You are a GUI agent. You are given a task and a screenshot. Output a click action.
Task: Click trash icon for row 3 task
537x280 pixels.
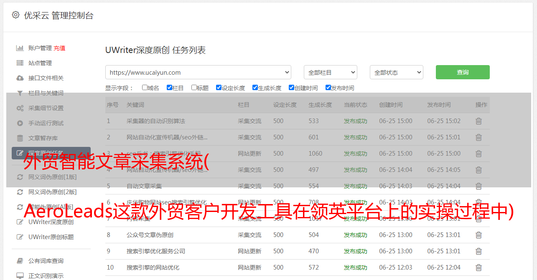[478, 154]
